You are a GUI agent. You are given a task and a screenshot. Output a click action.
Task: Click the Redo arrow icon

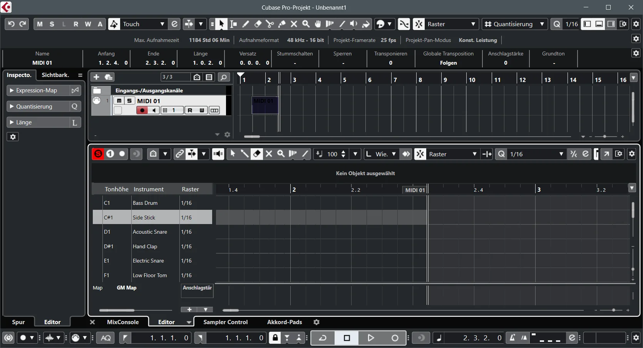(23, 24)
